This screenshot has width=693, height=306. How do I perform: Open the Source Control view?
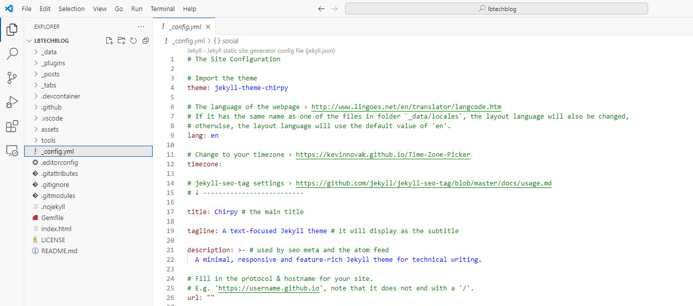tap(12, 78)
